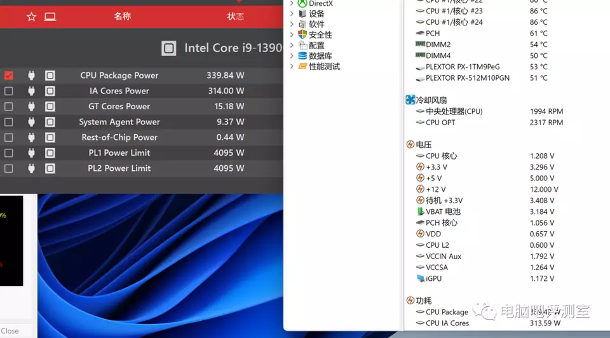Check the Rest-of-Chip Power checkbox
The image size is (610, 338).
(x=8, y=137)
